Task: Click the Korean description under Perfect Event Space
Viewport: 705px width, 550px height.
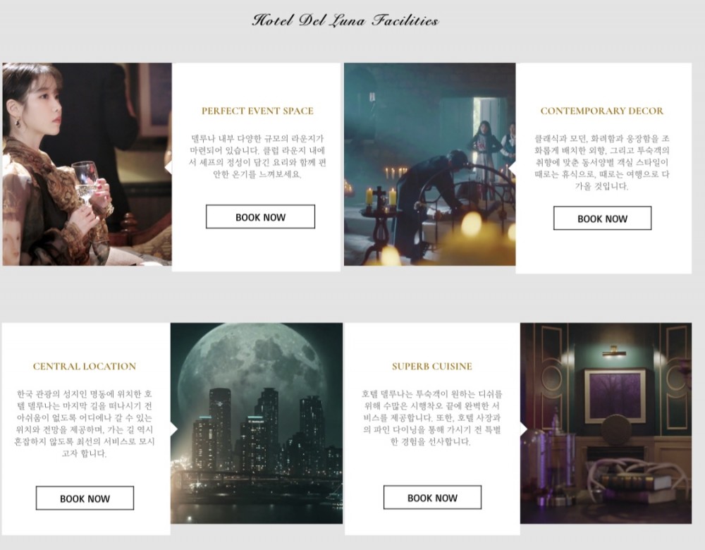Action: click(x=257, y=156)
